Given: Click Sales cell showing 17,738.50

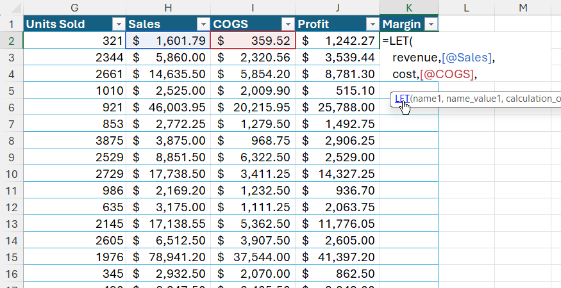Looking at the screenshot, I should [168, 174].
